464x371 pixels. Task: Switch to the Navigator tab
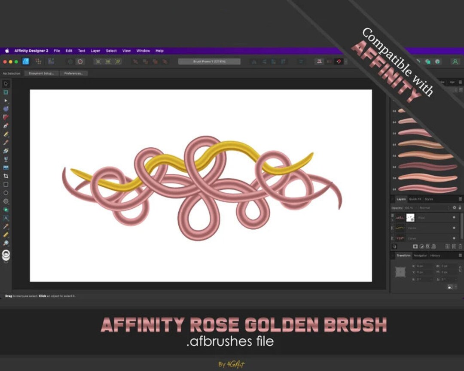pos(420,255)
